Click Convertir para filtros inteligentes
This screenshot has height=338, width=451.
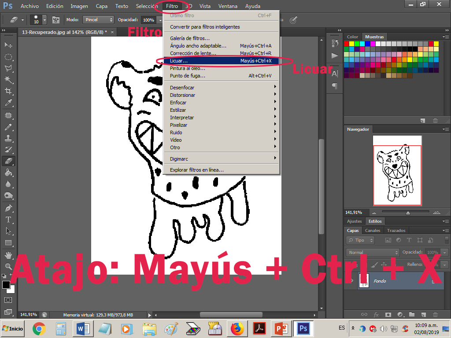[221, 27]
